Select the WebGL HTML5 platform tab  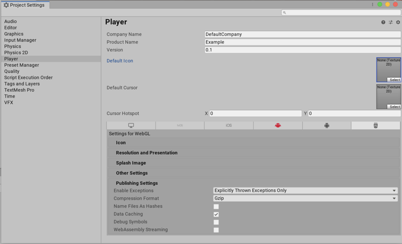click(376, 125)
